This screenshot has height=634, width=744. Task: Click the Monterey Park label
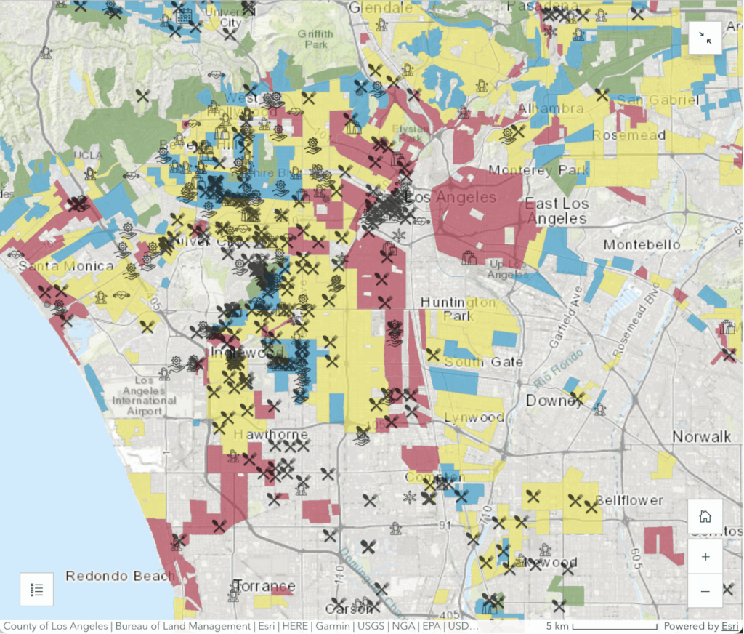click(538, 170)
